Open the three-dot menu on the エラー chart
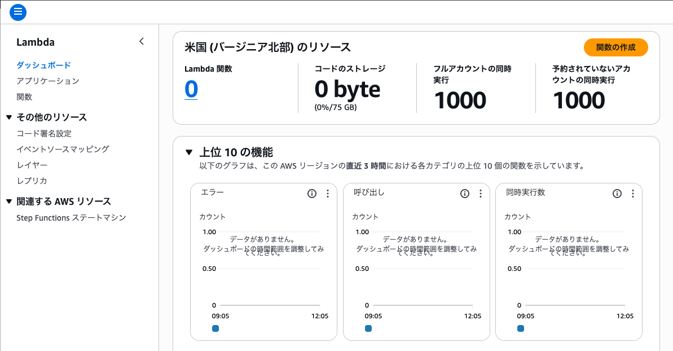The width and height of the screenshot is (673, 351). coord(328,193)
